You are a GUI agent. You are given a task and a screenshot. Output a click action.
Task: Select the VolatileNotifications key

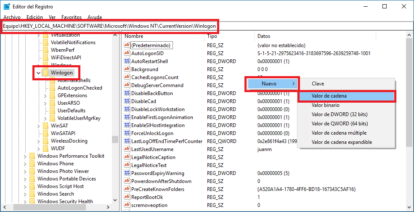[x=73, y=42]
